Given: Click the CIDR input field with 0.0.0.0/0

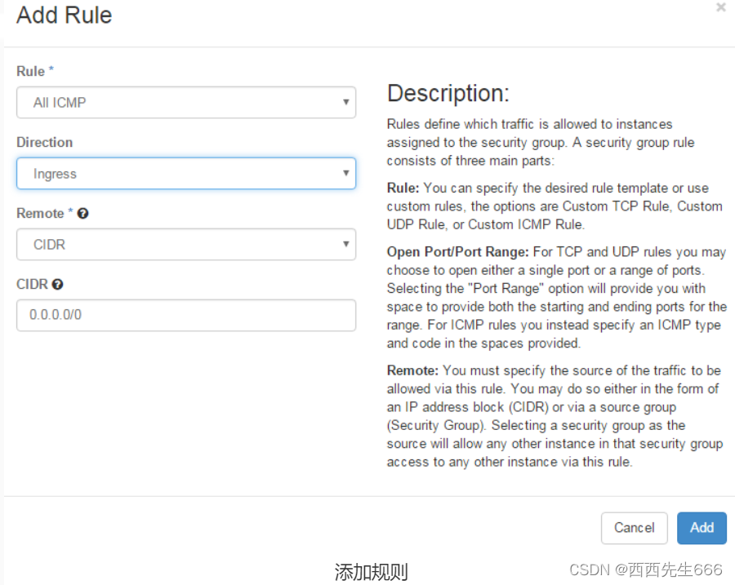Looking at the screenshot, I should (186, 315).
